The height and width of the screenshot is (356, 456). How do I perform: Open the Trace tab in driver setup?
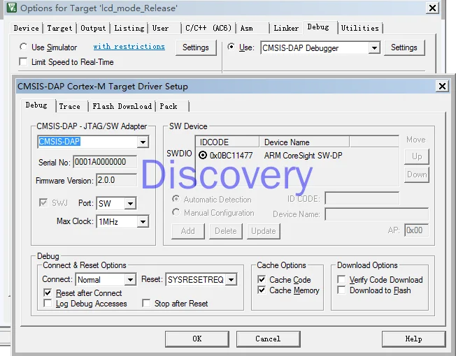(x=71, y=107)
